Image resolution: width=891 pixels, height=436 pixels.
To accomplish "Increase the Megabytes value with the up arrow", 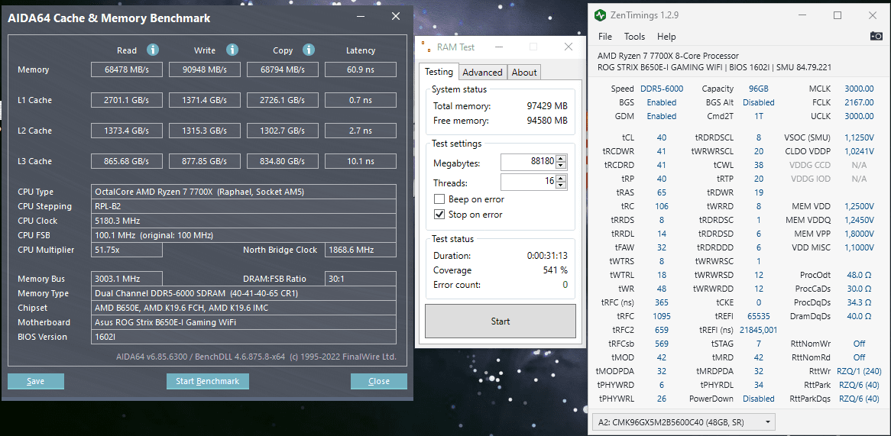I will (x=562, y=158).
